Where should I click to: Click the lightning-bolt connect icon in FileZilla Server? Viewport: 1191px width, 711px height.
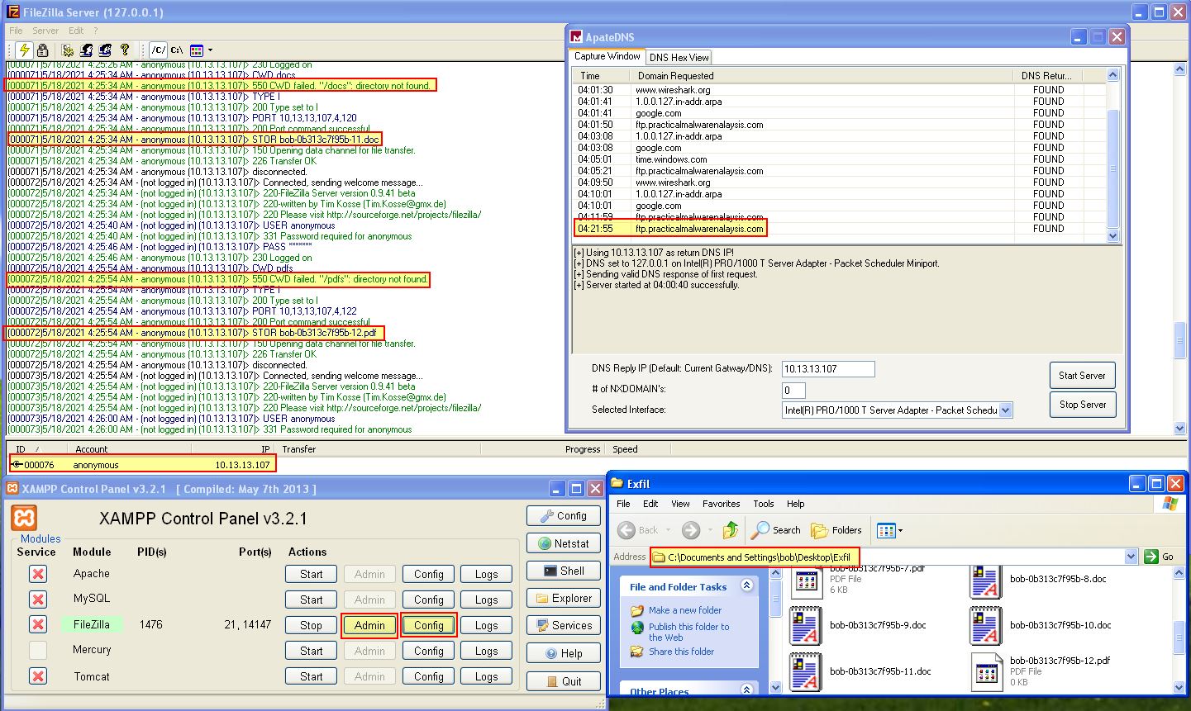(x=25, y=50)
